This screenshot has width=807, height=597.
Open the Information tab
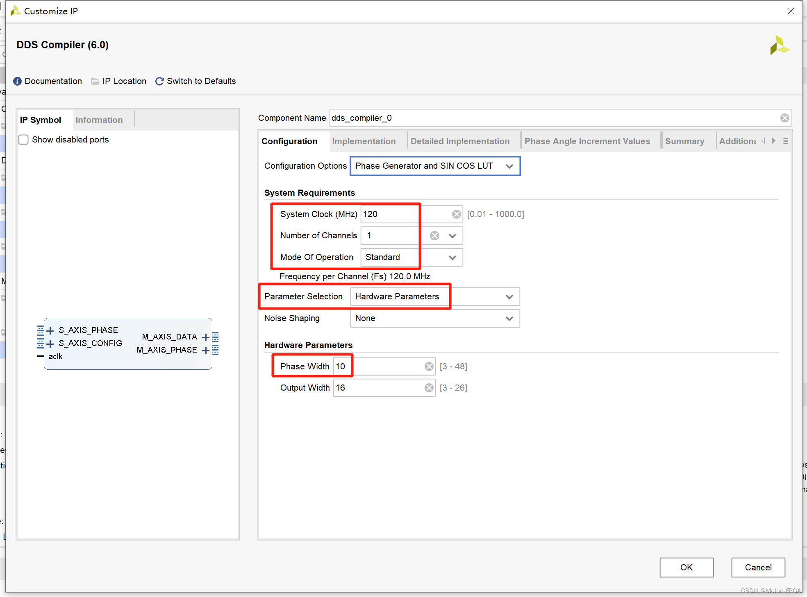[x=99, y=120]
